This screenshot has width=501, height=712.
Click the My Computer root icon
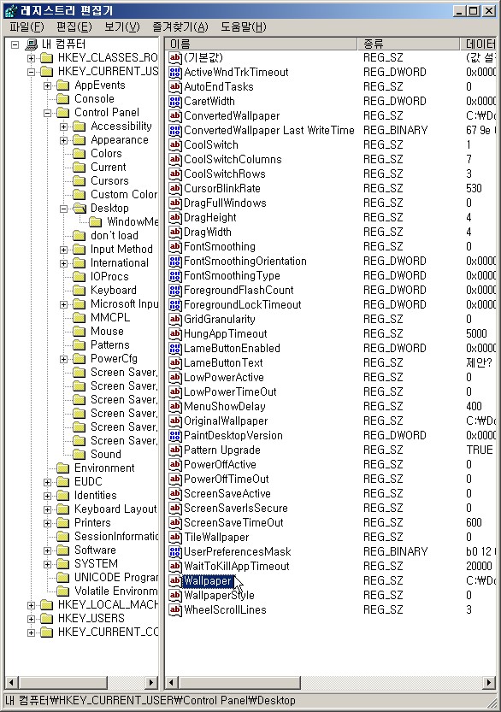(x=32, y=44)
